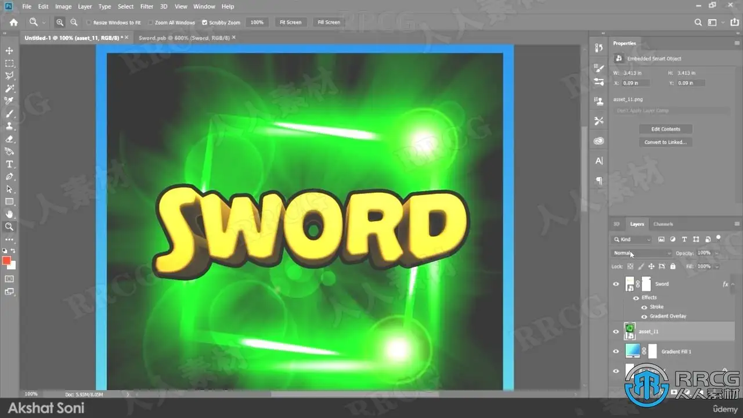743x418 pixels.
Task: Open the workspace switcher in options bar
Action: point(712,22)
